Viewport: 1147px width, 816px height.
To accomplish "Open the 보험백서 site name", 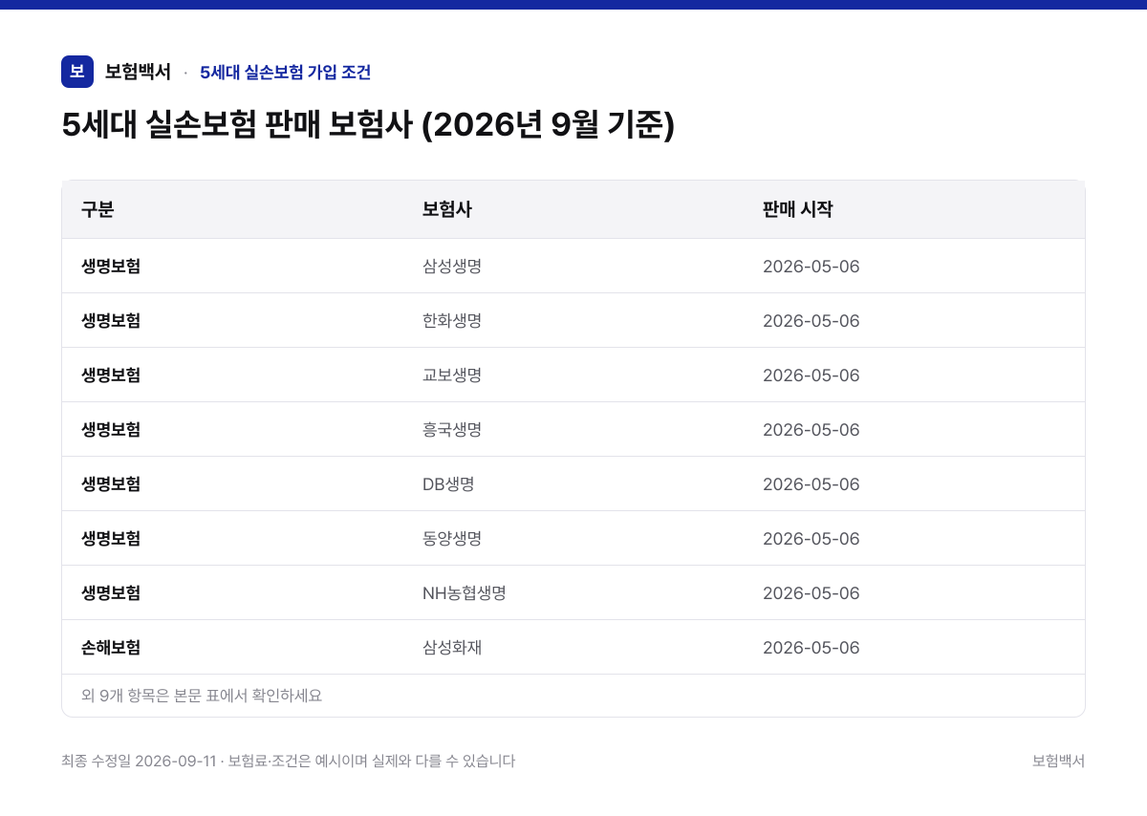I will pyautogui.click(x=138, y=72).
